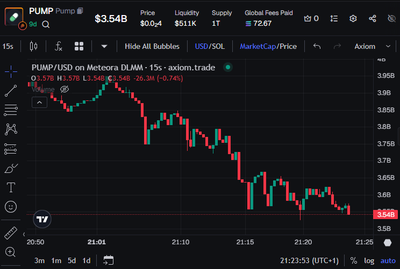
Task: Switch chart to MarketCap display
Action: click(x=258, y=46)
